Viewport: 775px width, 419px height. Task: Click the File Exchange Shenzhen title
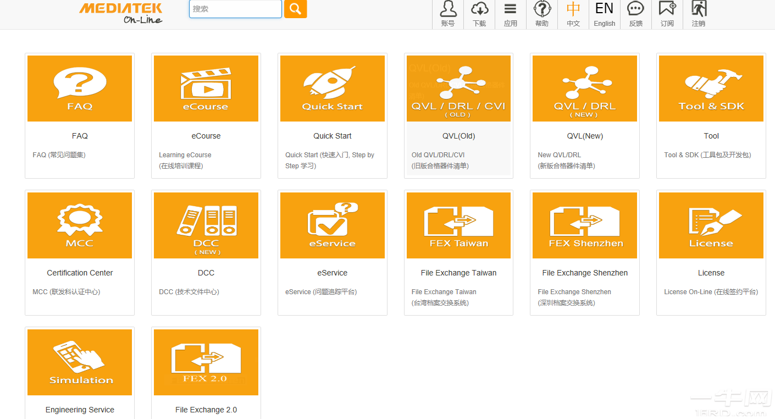click(585, 273)
